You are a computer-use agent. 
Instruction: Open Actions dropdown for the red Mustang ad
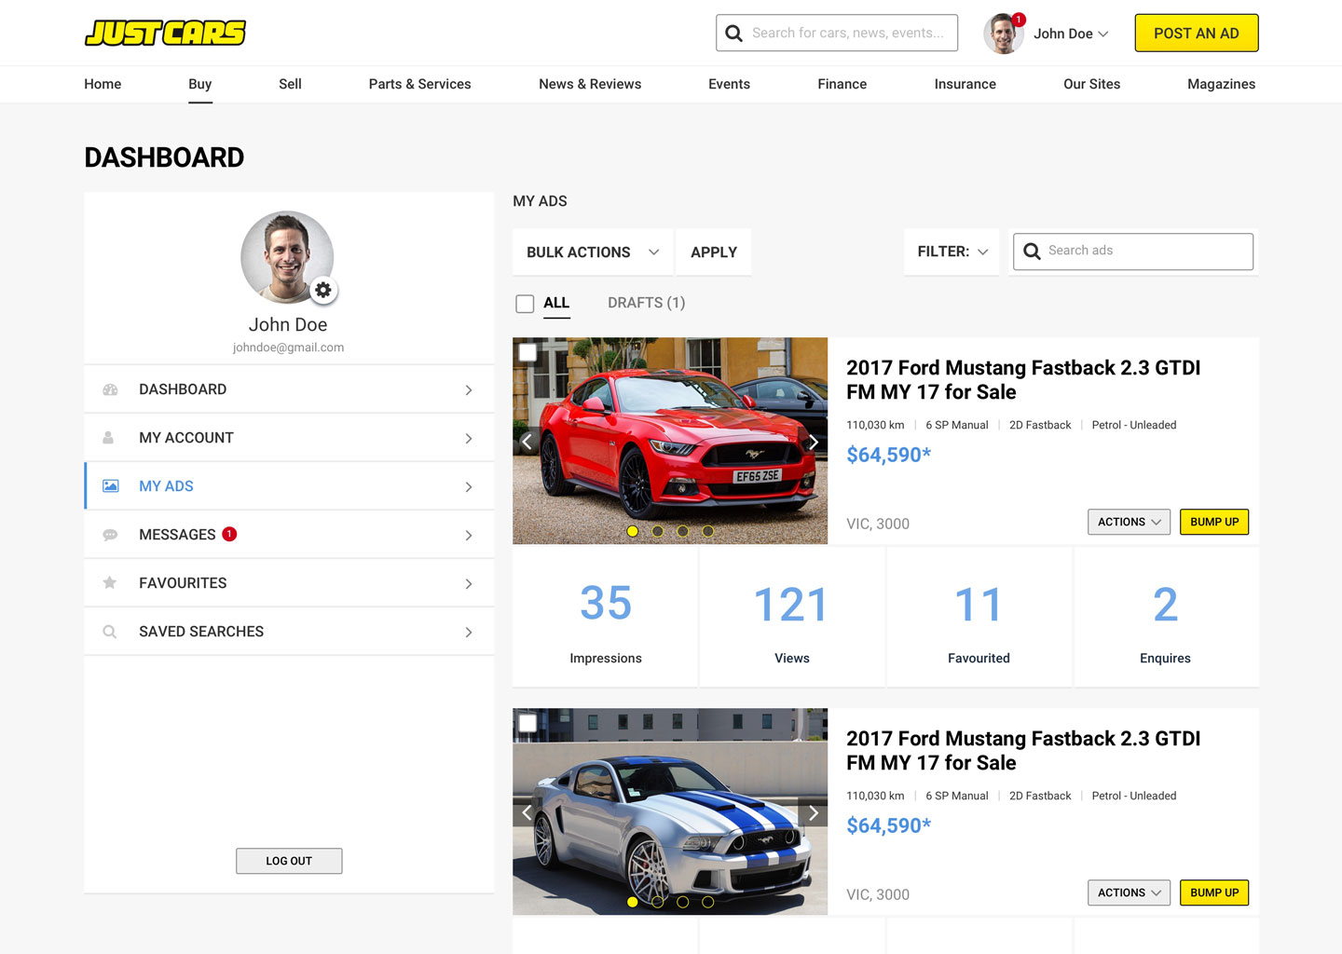coord(1129,522)
